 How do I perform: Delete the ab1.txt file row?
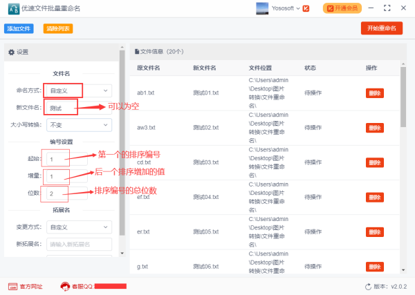374,93
